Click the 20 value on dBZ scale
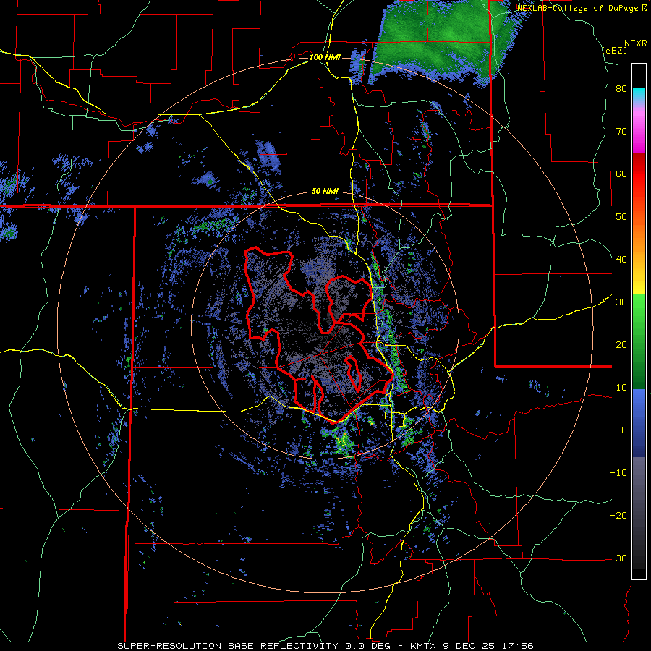Screen dimensions: 651x651 pos(621,345)
